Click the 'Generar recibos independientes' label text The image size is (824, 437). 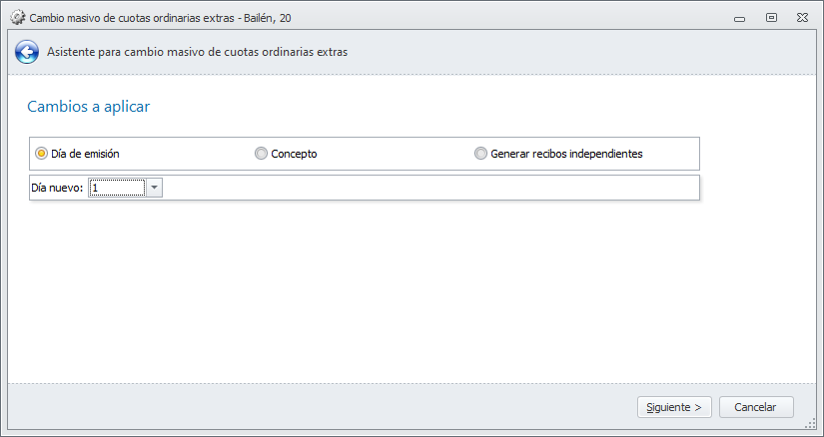tap(566, 154)
